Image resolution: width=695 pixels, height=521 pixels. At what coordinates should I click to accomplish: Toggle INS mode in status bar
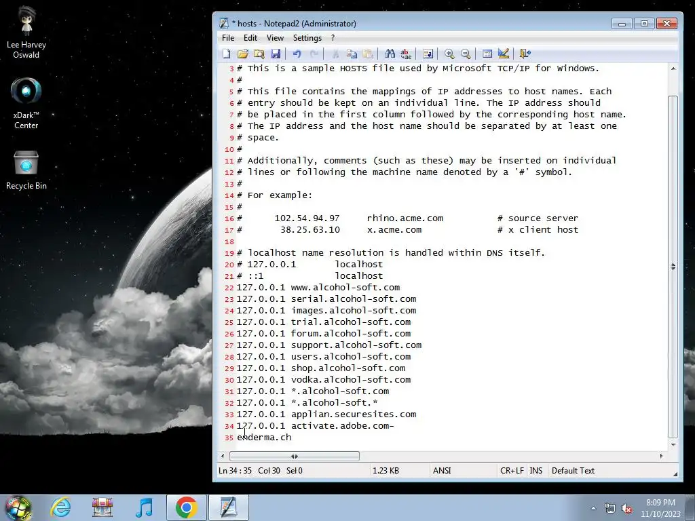click(536, 471)
